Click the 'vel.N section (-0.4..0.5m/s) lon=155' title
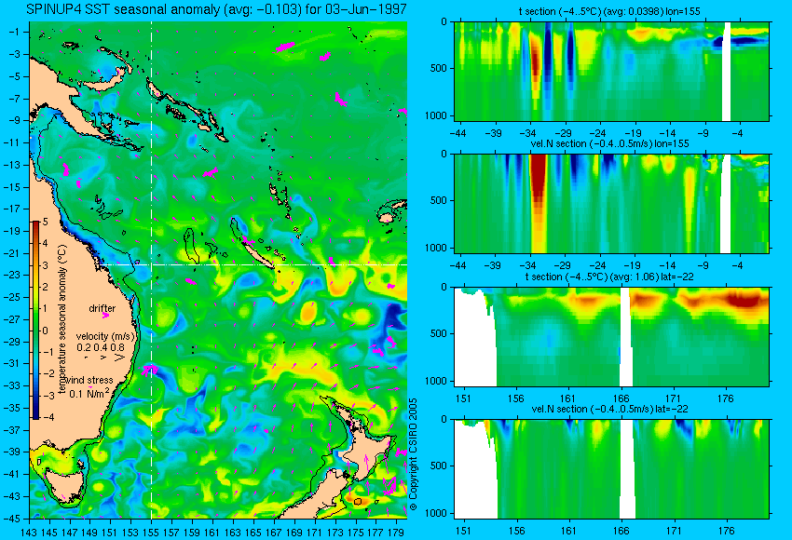Viewport: 792px width, 540px height. tap(609, 143)
